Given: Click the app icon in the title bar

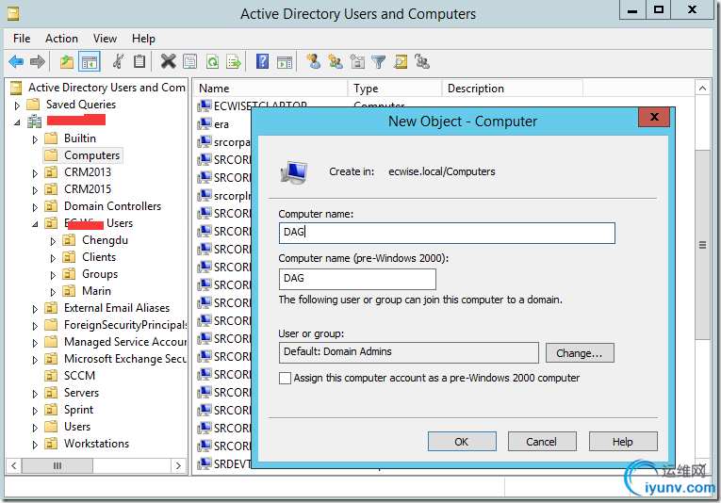Looking at the screenshot, I should 13,14.
